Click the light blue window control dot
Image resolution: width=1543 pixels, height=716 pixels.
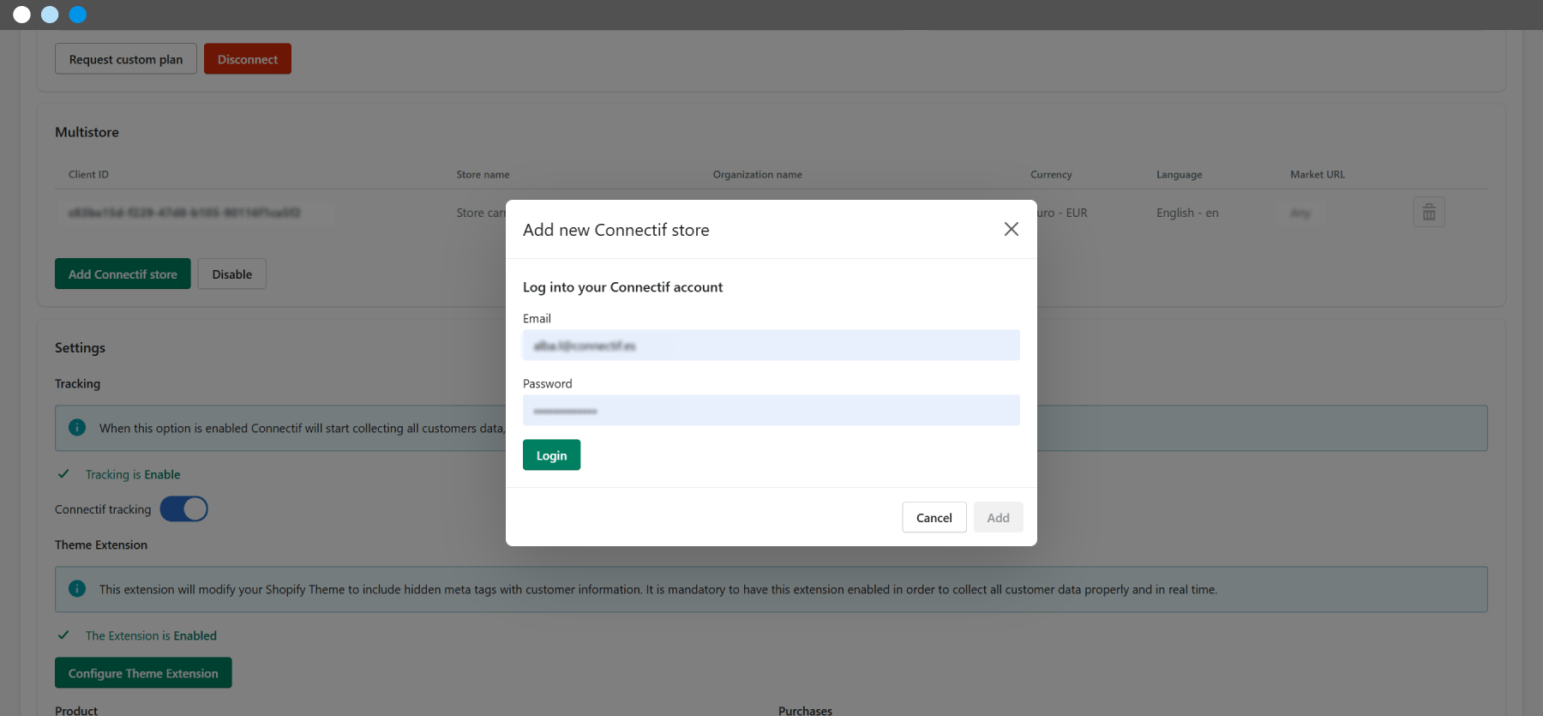click(50, 15)
